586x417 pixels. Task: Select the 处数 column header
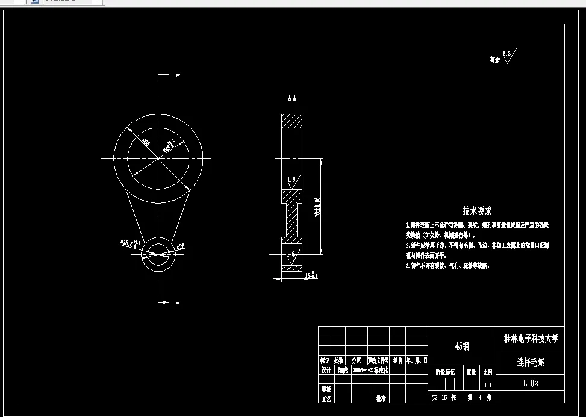point(338,360)
